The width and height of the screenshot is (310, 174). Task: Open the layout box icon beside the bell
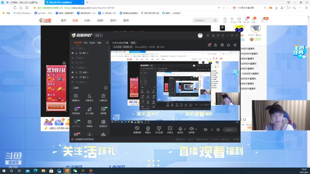[222, 45]
